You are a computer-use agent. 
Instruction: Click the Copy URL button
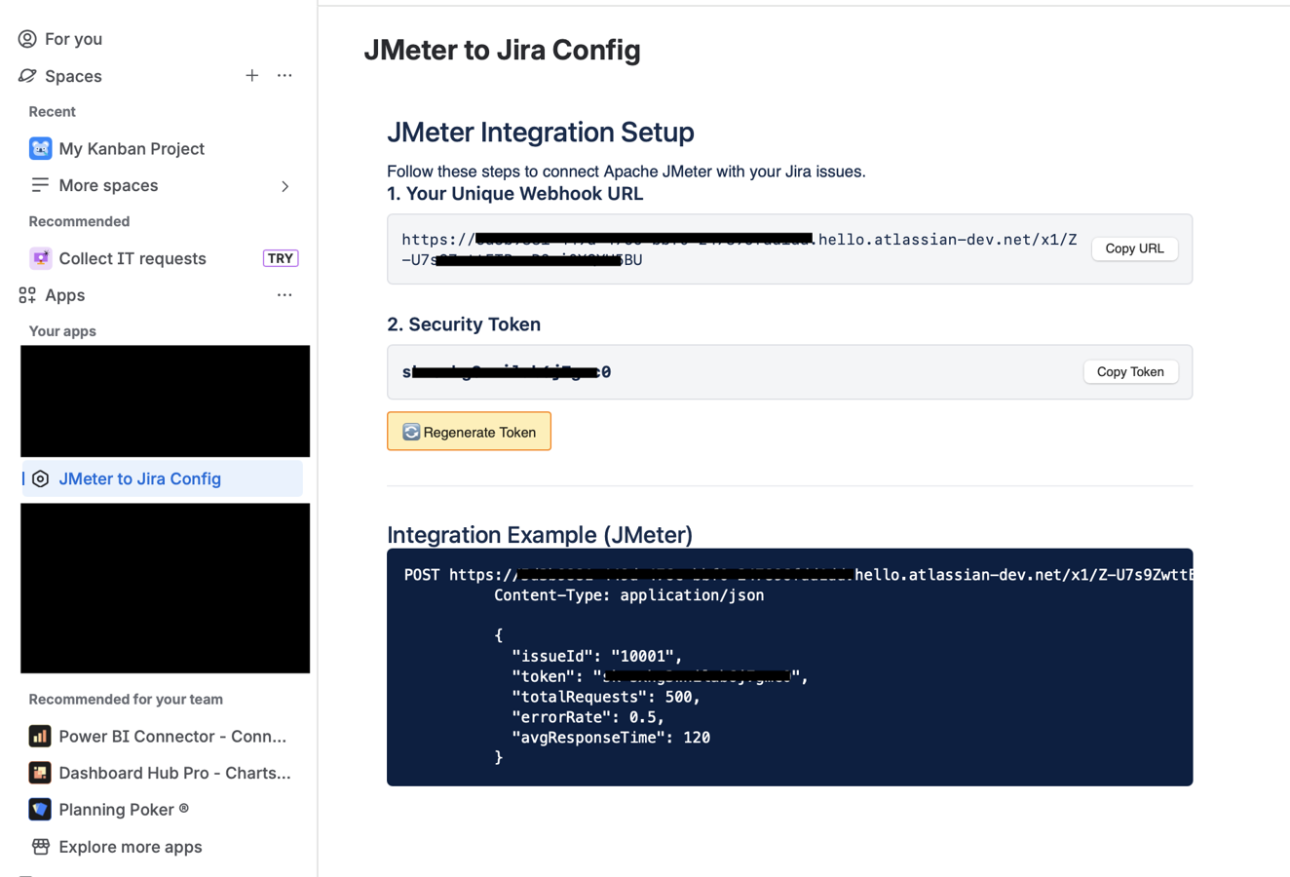1134,248
